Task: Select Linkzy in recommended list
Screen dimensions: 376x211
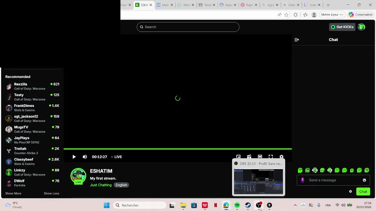Action: point(32,172)
